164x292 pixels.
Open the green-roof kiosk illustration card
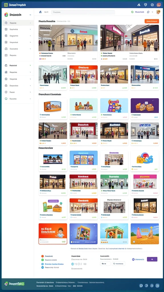tap(114, 234)
